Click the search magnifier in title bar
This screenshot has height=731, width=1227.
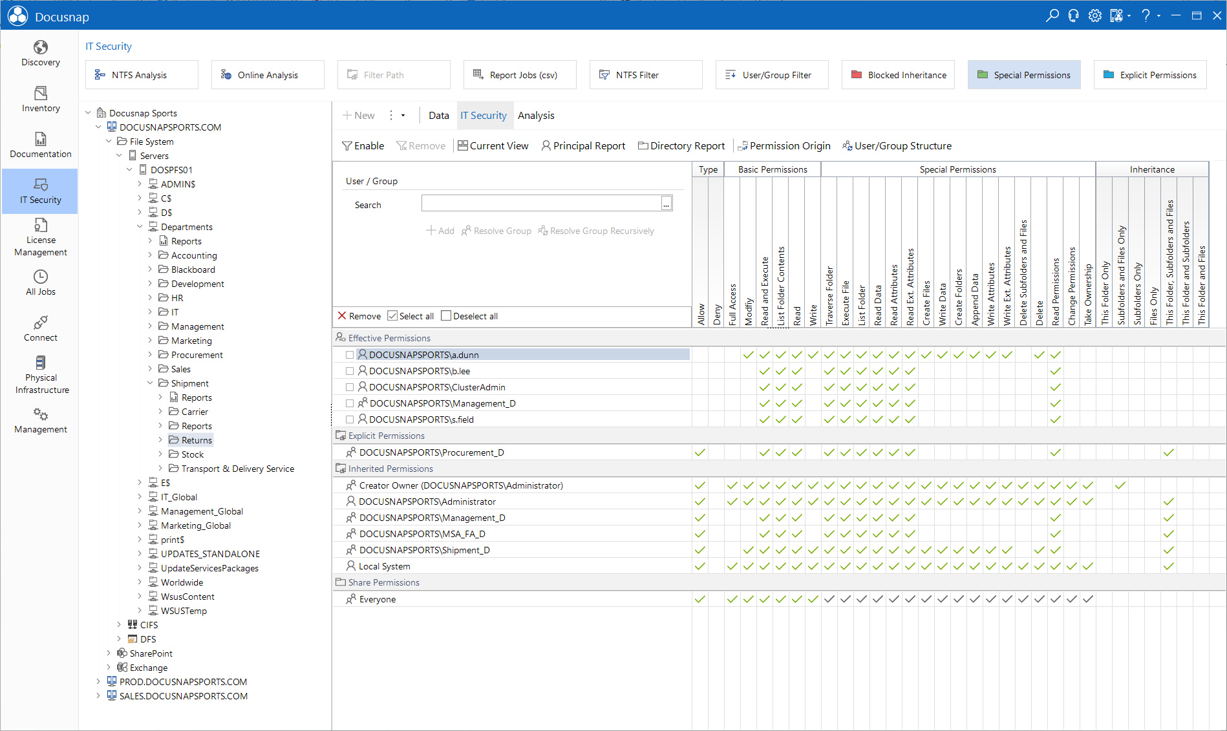coord(1052,16)
